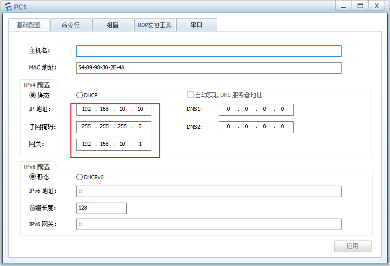Image resolution: width=390 pixels, height=266 pixels.
Task: Click the 网关 field 192.168.10.1
Action: pyautogui.click(x=114, y=145)
